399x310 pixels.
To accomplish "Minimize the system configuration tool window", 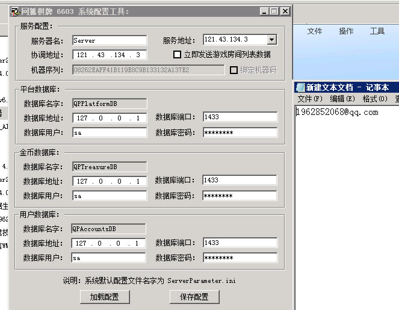I will click(264, 11).
